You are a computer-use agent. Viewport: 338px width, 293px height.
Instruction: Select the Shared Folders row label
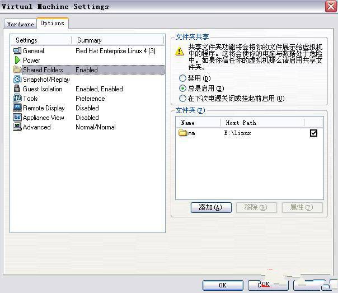43,70
